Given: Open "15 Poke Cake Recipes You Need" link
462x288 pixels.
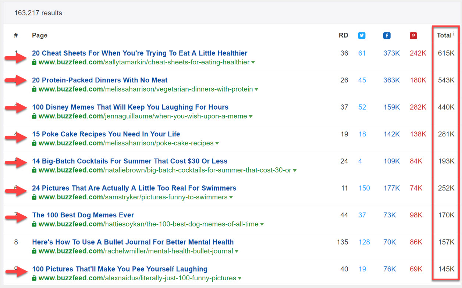Looking at the screenshot, I should click(x=106, y=134).
